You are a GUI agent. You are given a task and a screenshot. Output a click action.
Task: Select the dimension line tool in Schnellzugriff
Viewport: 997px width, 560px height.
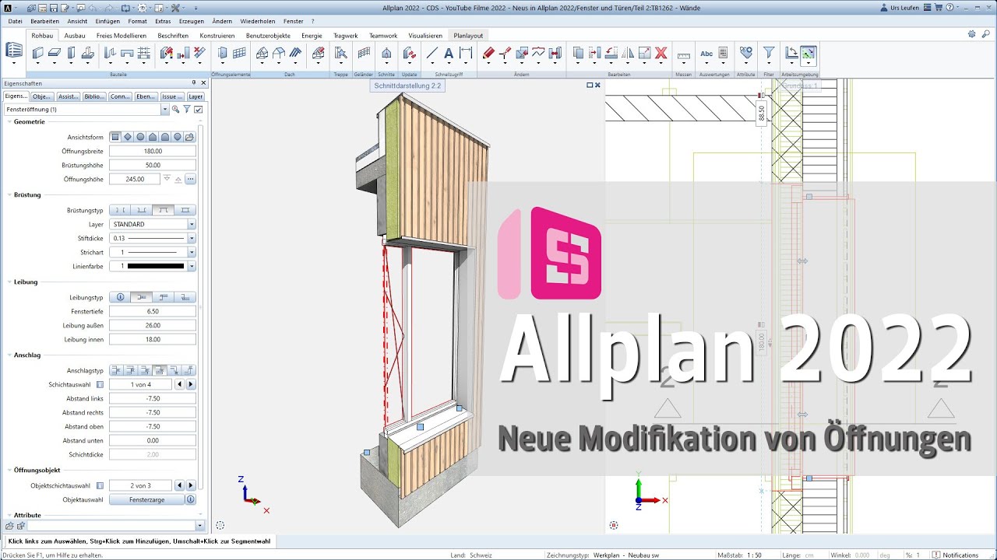[466, 53]
